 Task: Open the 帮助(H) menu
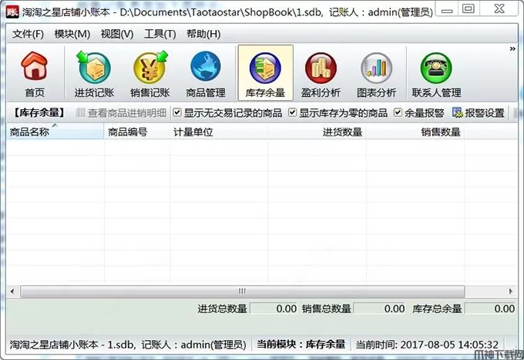[203, 34]
